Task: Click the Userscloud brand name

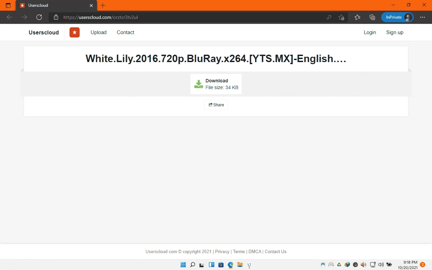Action: click(x=44, y=32)
